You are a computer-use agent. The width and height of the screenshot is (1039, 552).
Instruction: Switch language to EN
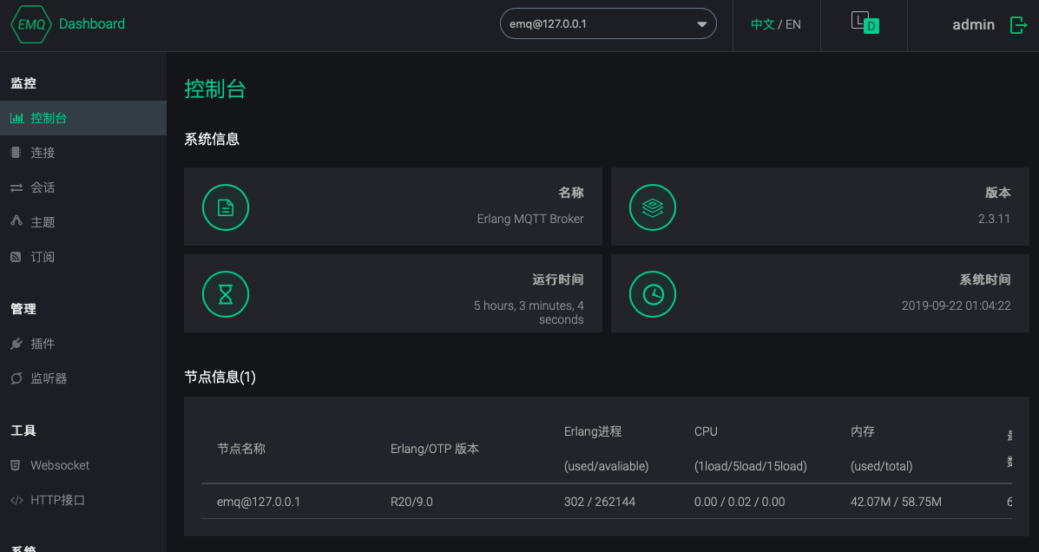click(793, 24)
